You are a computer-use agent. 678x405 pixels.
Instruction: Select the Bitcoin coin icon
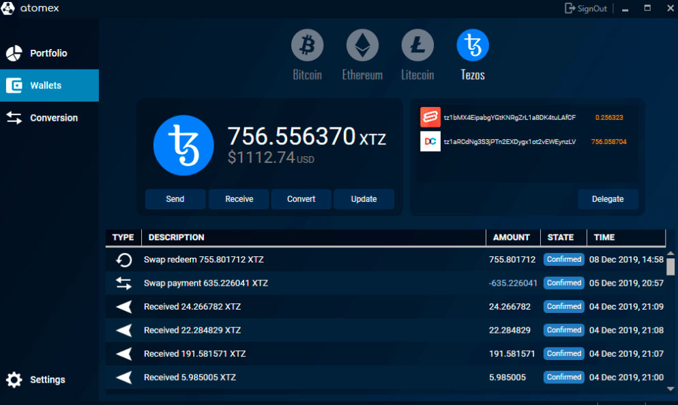307,45
